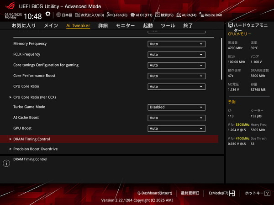Open the AI Cache Boost dropdown
274x205 pixels.
[176, 118]
